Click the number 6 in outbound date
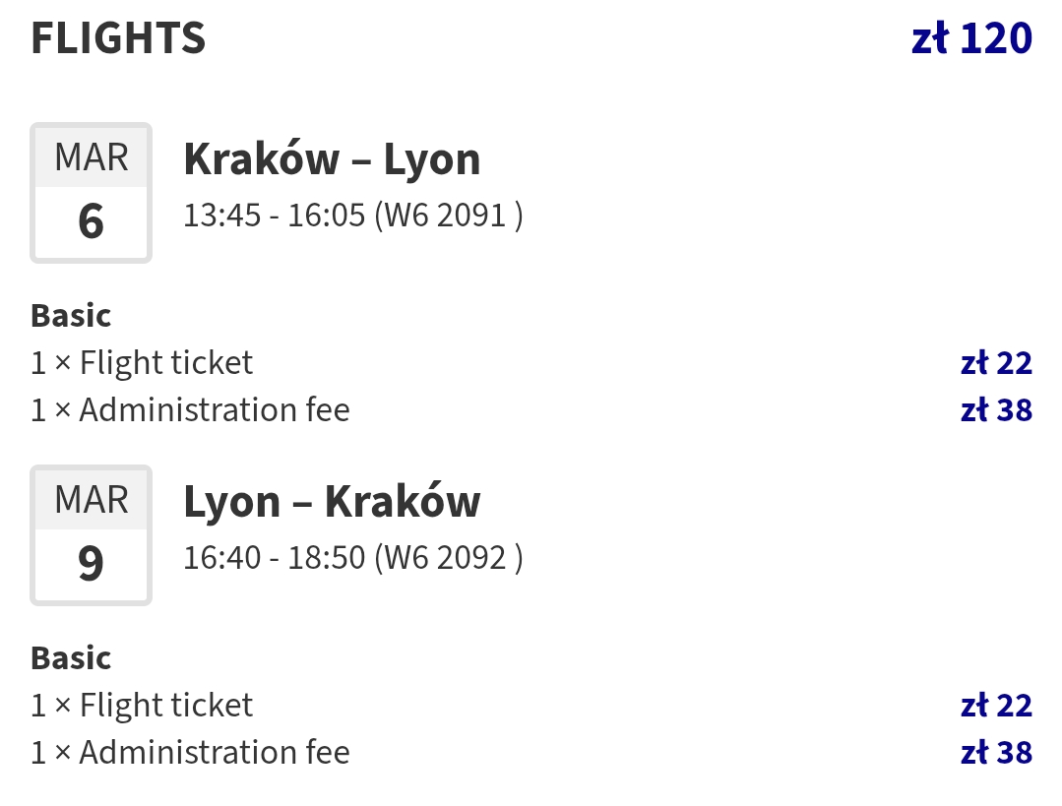 point(91,221)
